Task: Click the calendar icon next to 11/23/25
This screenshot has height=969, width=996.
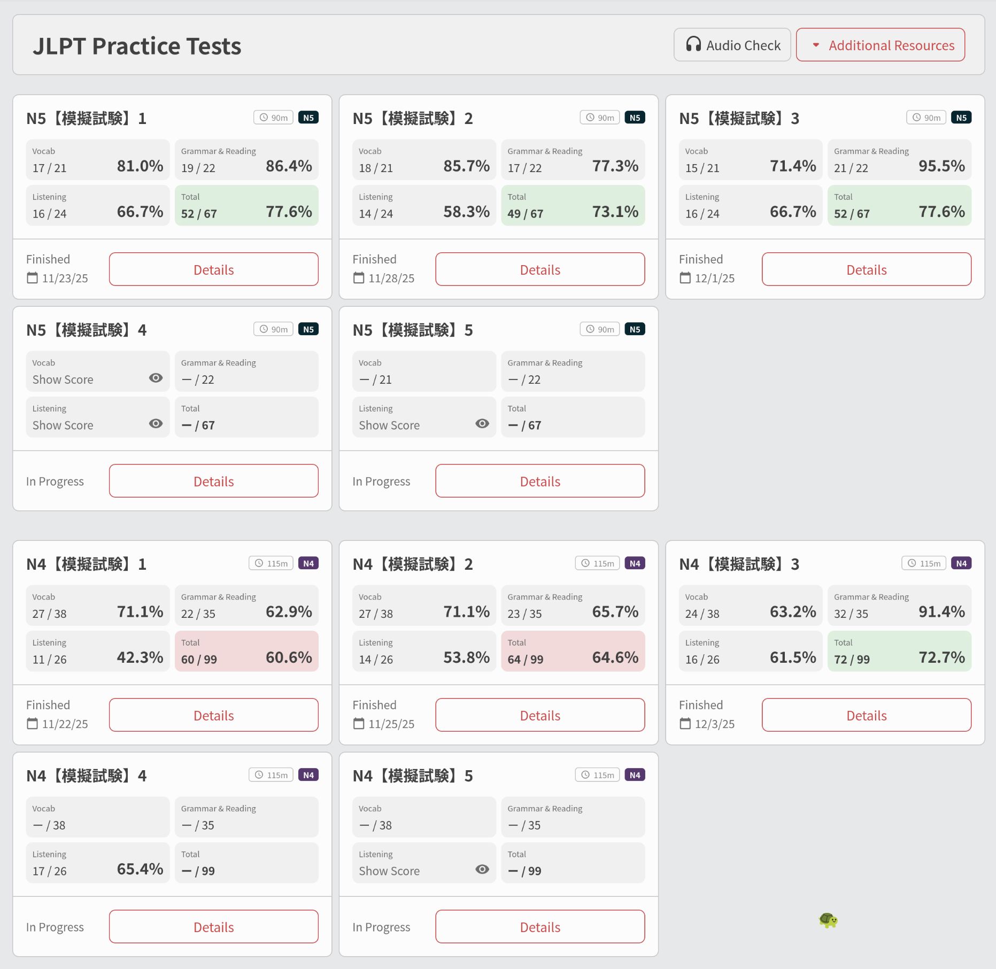Action: 32,278
